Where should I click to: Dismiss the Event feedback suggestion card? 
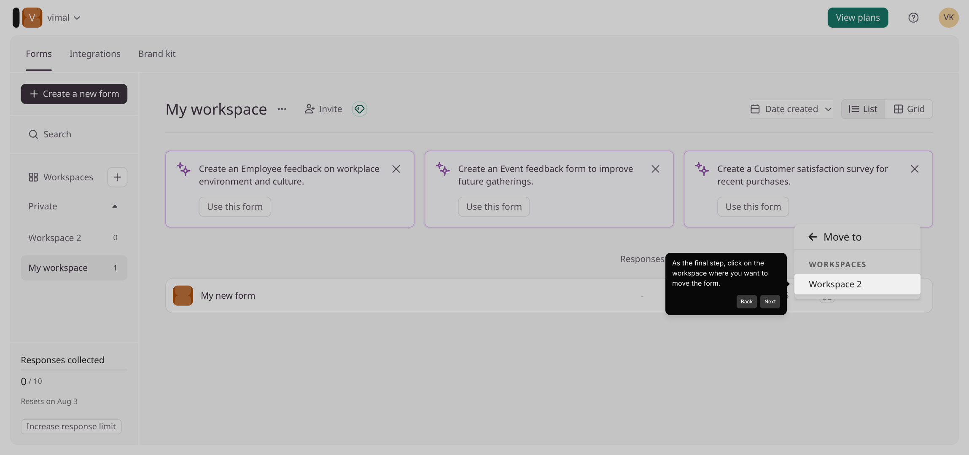[x=655, y=169]
